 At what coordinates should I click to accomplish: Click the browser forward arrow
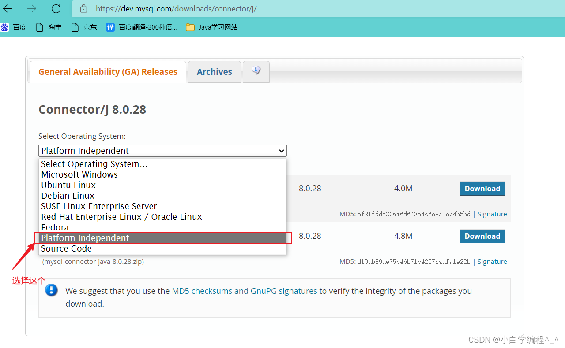pyautogui.click(x=32, y=8)
